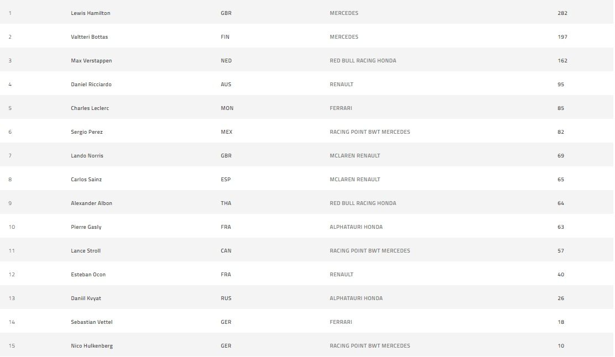Select Alexander Albon driver name
The width and height of the screenshot is (615, 357).
click(91, 203)
